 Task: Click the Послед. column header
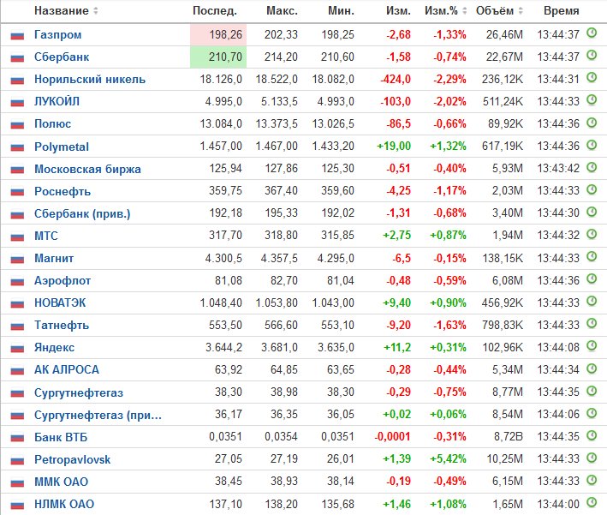pyautogui.click(x=215, y=11)
